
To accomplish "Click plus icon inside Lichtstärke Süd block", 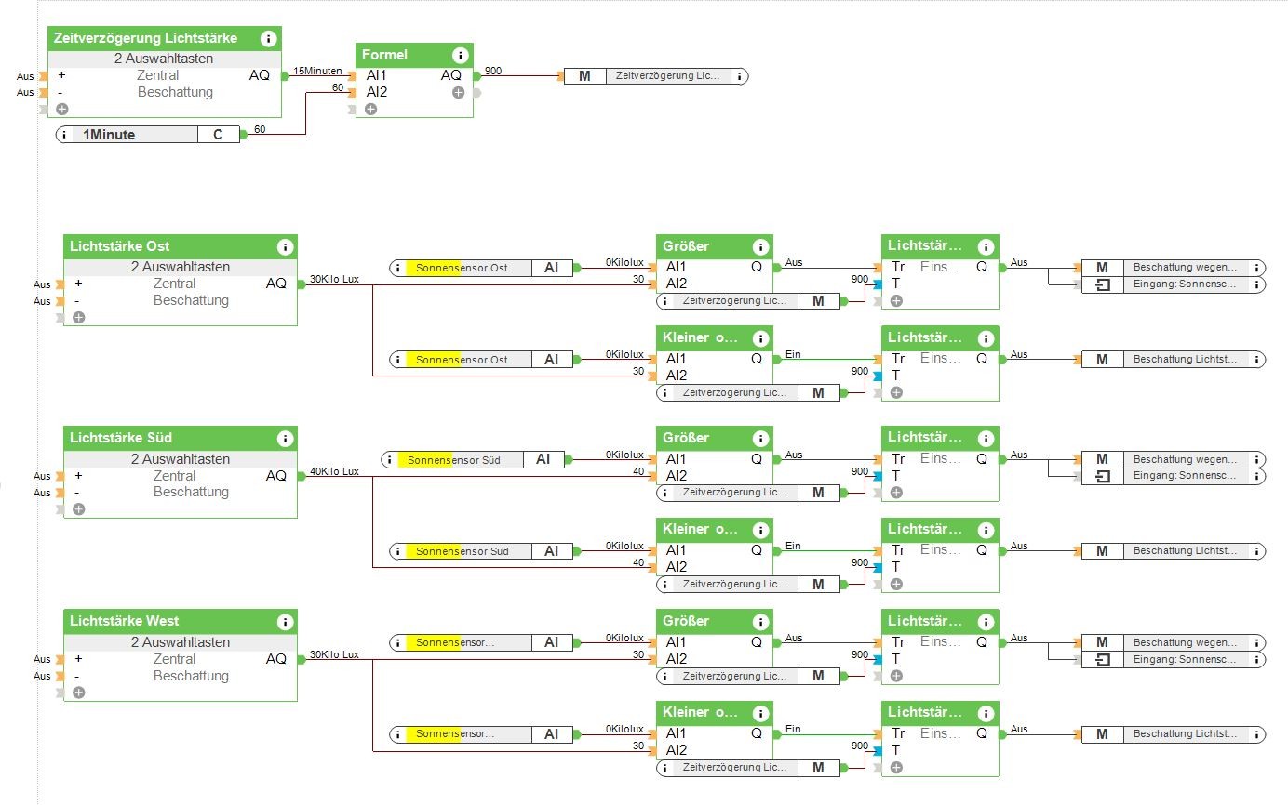I will click(x=78, y=508).
